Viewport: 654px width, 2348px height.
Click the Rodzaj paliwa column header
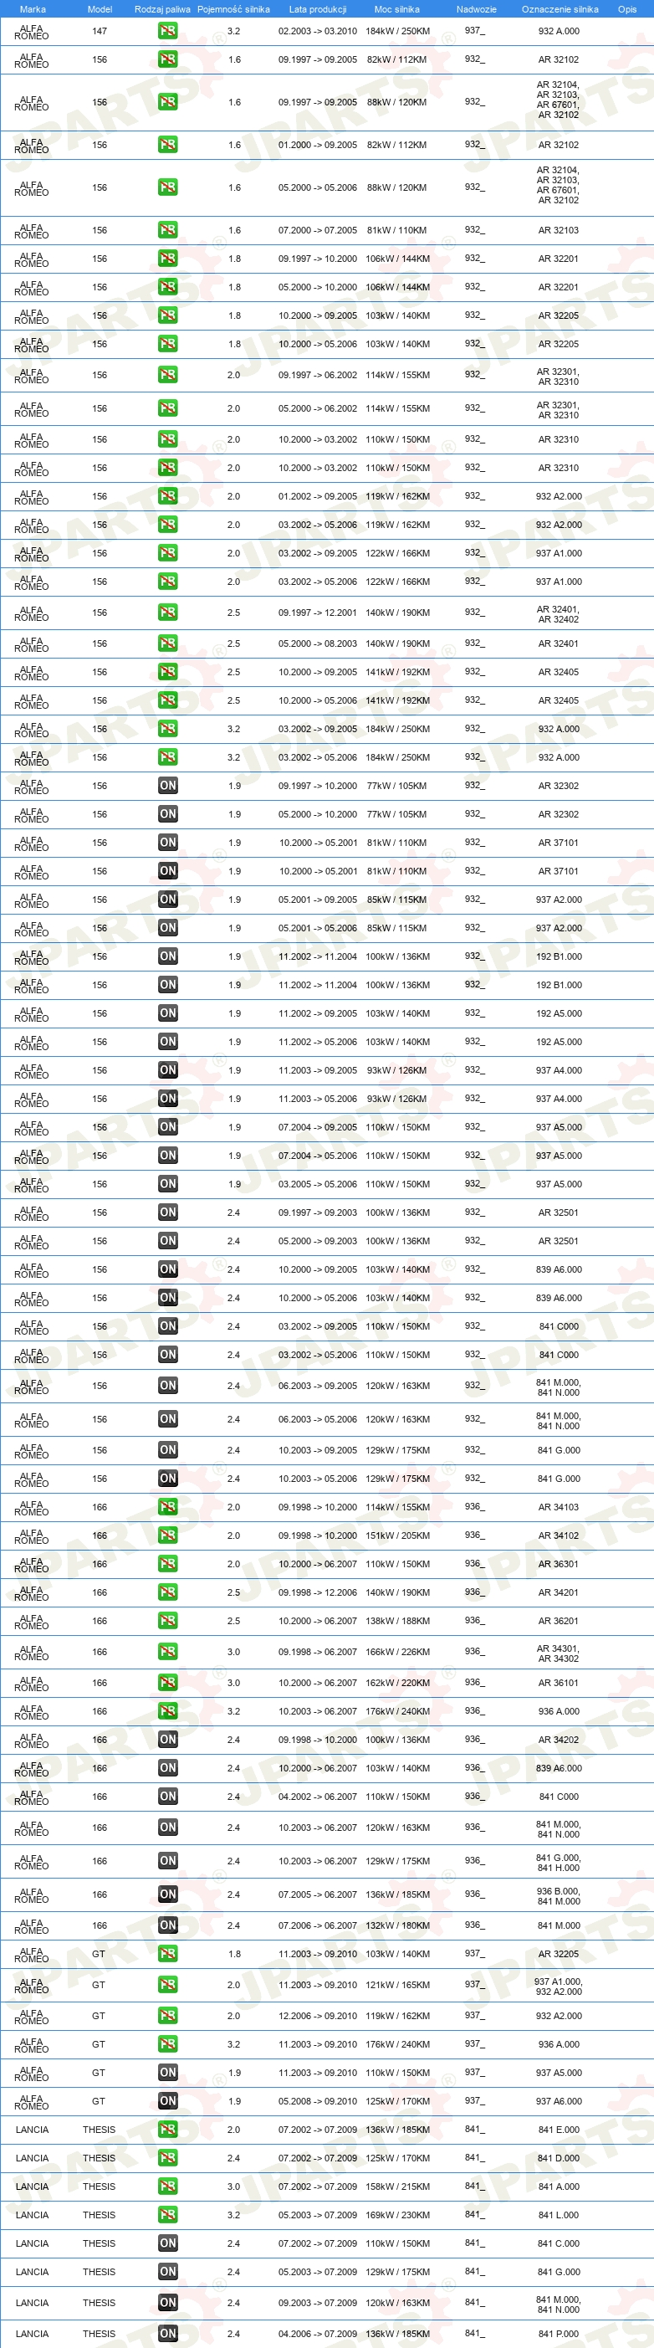(x=162, y=9)
